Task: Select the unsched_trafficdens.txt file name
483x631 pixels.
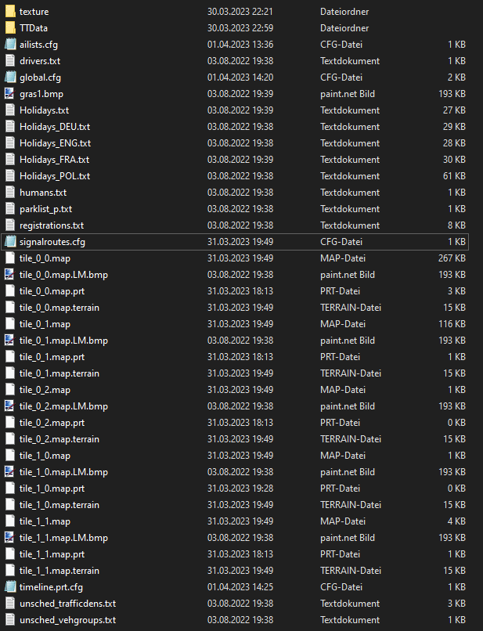Action: click(67, 604)
